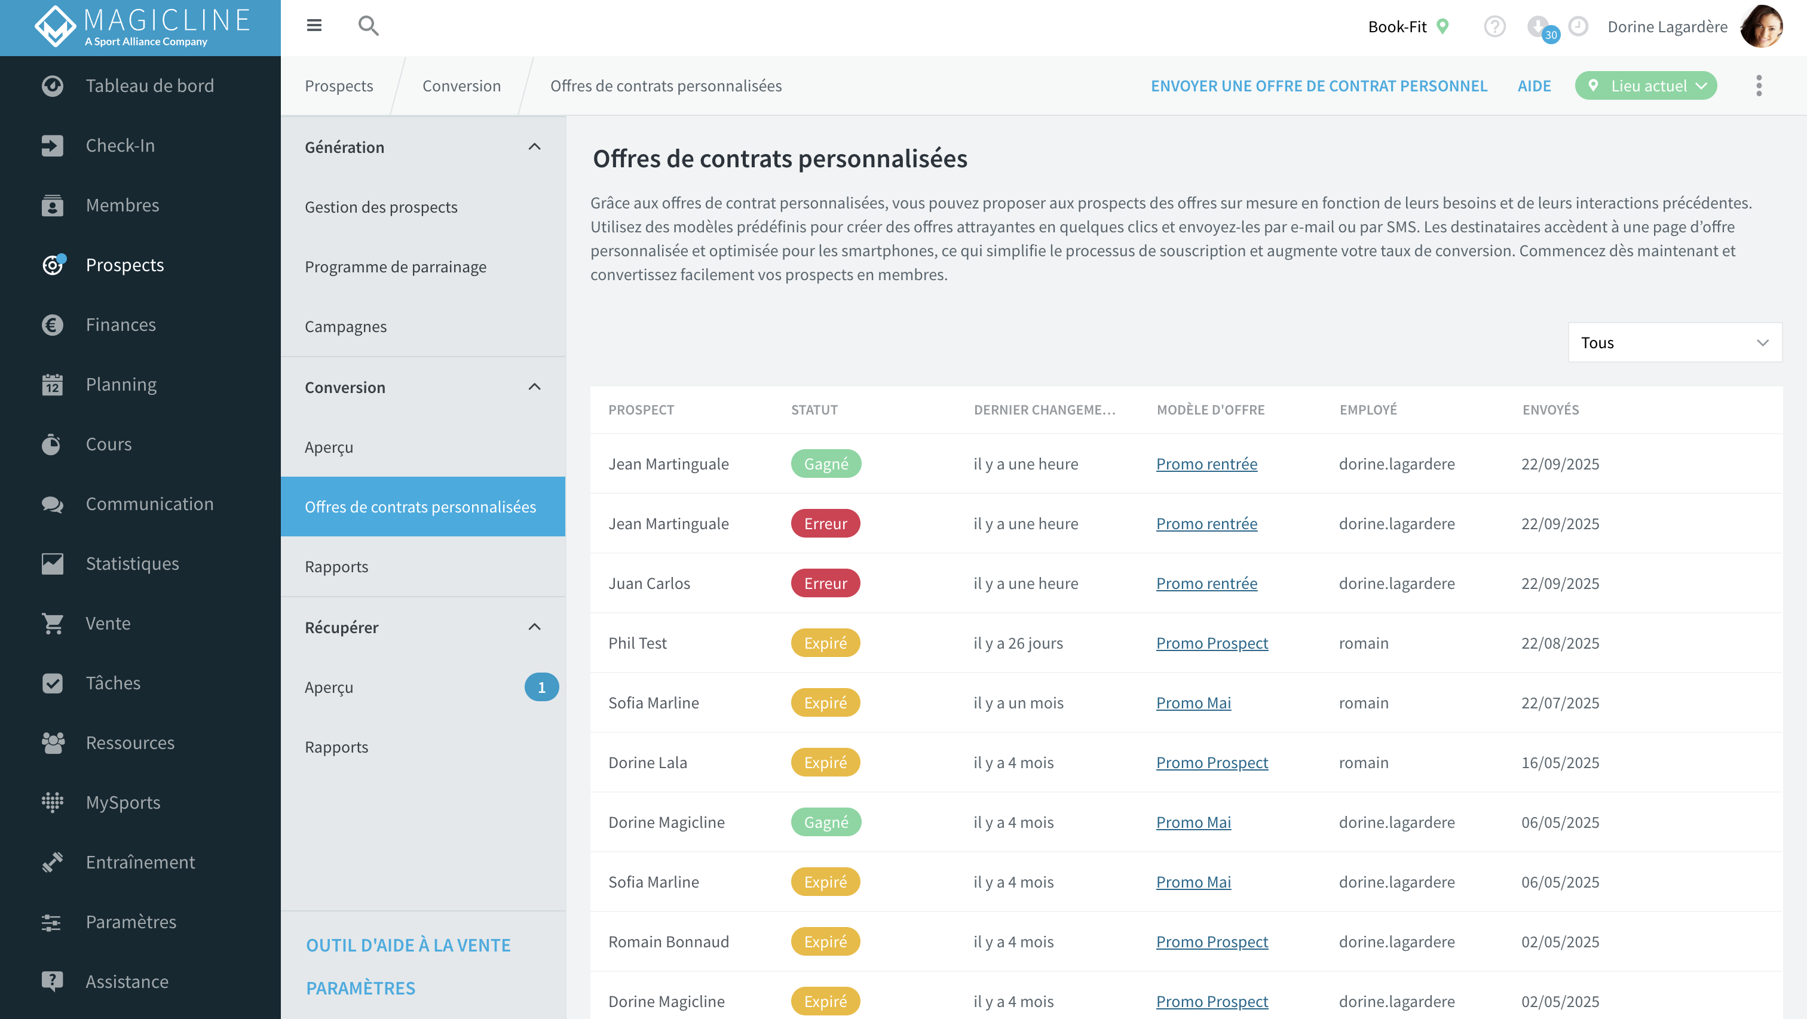The height and width of the screenshot is (1019, 1807).
Task: Open Tableau de bord icon
Action: 52,85
